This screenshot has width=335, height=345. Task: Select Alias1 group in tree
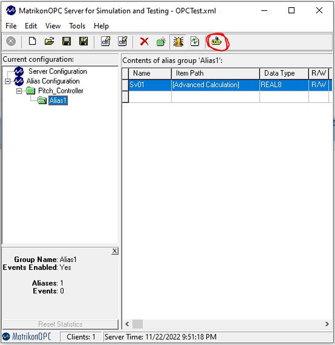58,100
